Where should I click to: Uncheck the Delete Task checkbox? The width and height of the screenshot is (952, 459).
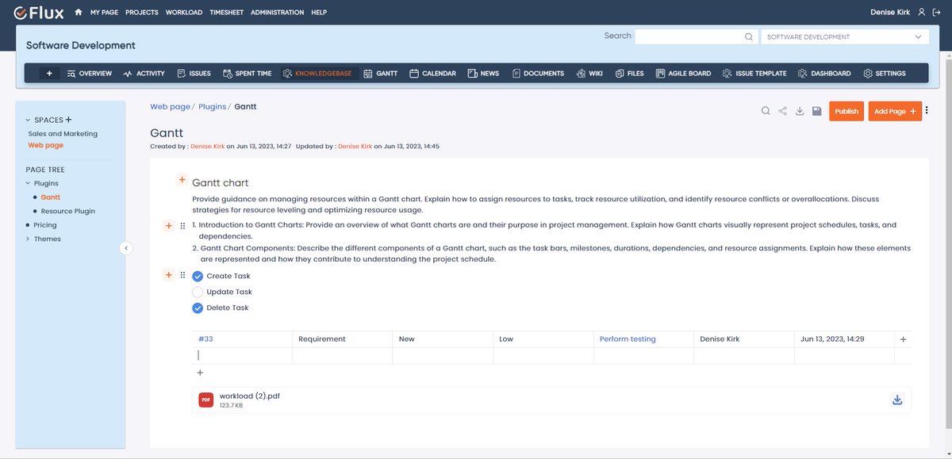click(x=198, y=308)
